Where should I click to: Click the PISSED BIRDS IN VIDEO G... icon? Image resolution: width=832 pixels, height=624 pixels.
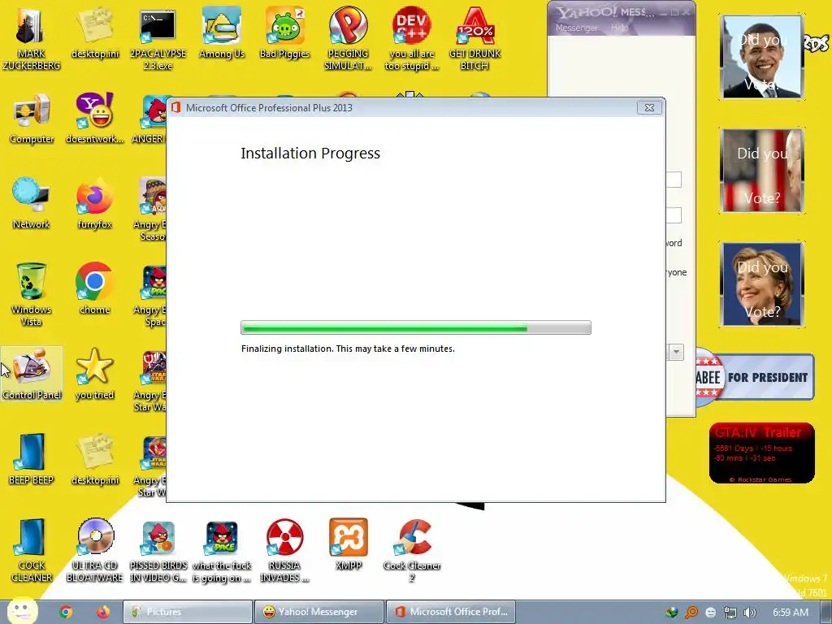pyautogui.click(x=158, y=551)
